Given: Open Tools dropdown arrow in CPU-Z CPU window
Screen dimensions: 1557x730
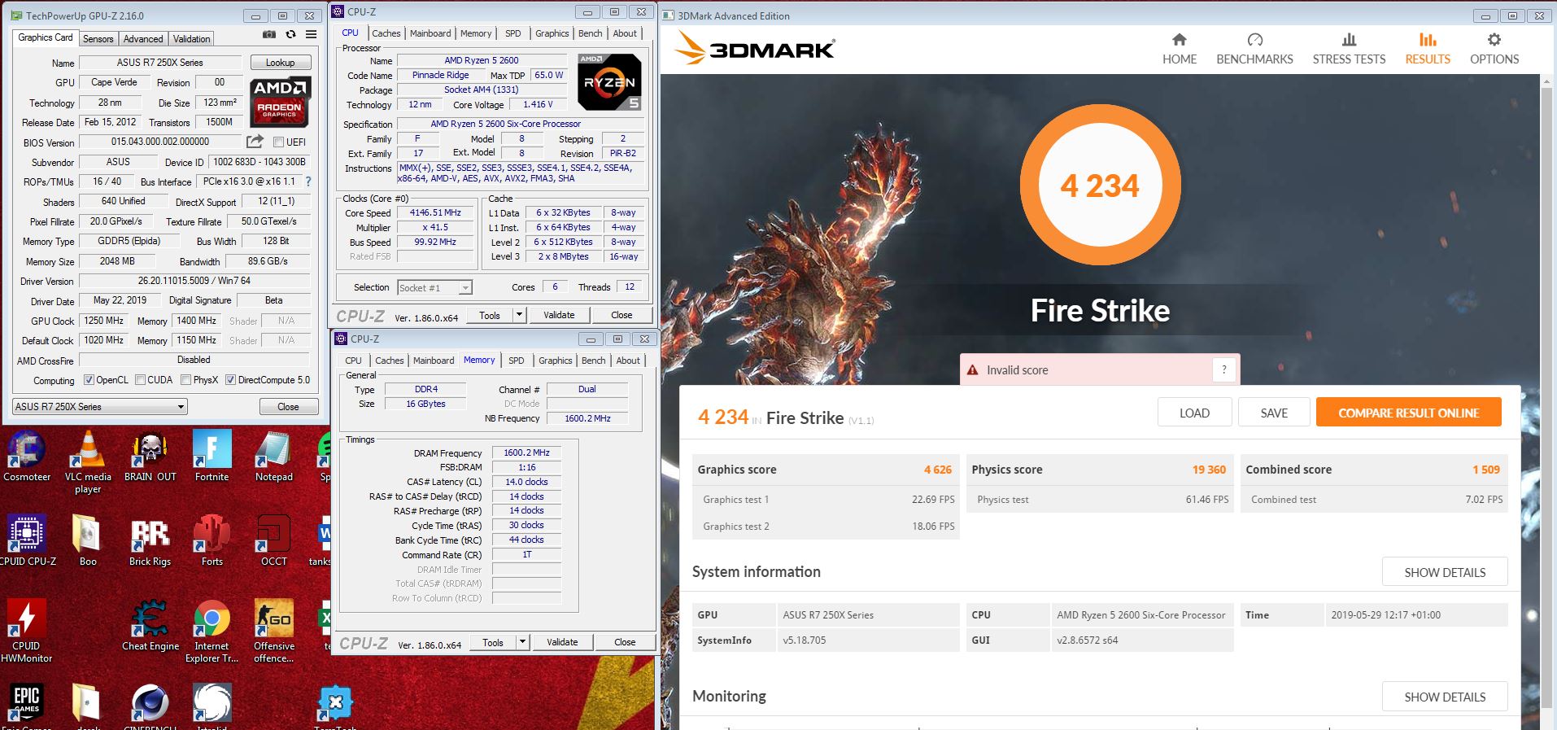Looking at the screenshot, I should pos(519,315).
